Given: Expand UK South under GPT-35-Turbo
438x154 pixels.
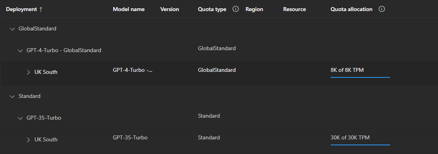Looking at the screenshot, I should coord(28,139).
